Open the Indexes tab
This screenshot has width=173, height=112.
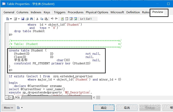(x=36, y=12)
